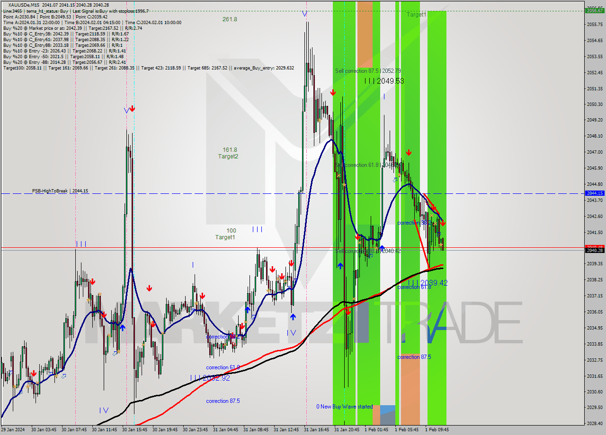Click the FSB-HighToBreak | 2044.15 label
Screen dimensions: 606x435
click(x=60, y=191)
